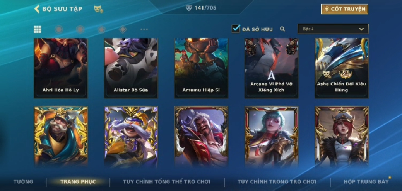Select the hexagon rarity filter icon
The image size is (402, 191).
pos(80,29)
